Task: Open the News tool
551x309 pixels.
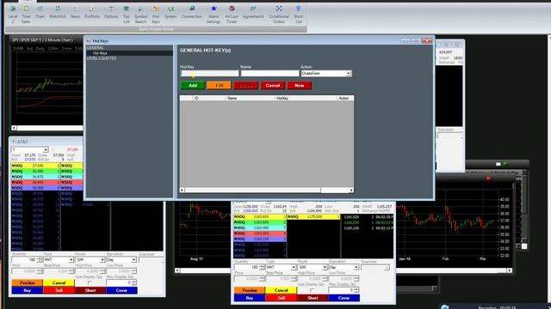Action: (x=75, y=11)
